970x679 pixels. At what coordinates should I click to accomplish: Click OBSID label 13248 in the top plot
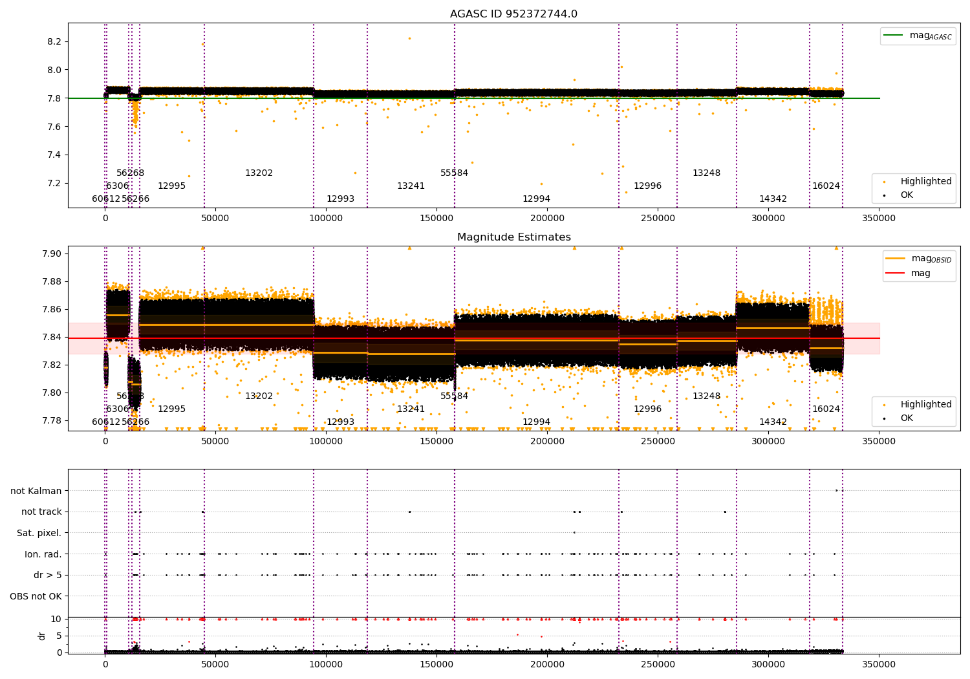707,173
